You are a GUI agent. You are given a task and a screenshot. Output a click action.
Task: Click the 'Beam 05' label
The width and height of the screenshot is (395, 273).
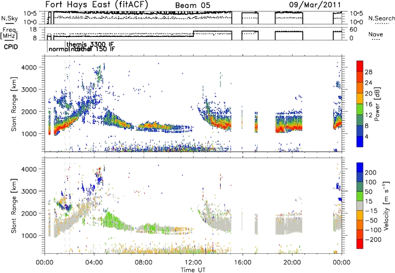tap(193, 5)
